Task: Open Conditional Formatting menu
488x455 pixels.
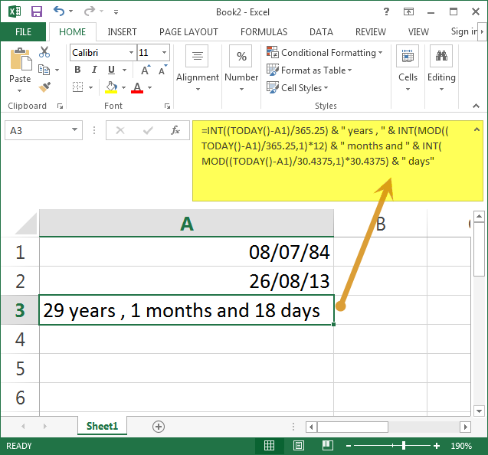Action: point(324,53)
